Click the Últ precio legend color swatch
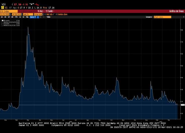The image size is (185, 133). (x=3, y=21)
